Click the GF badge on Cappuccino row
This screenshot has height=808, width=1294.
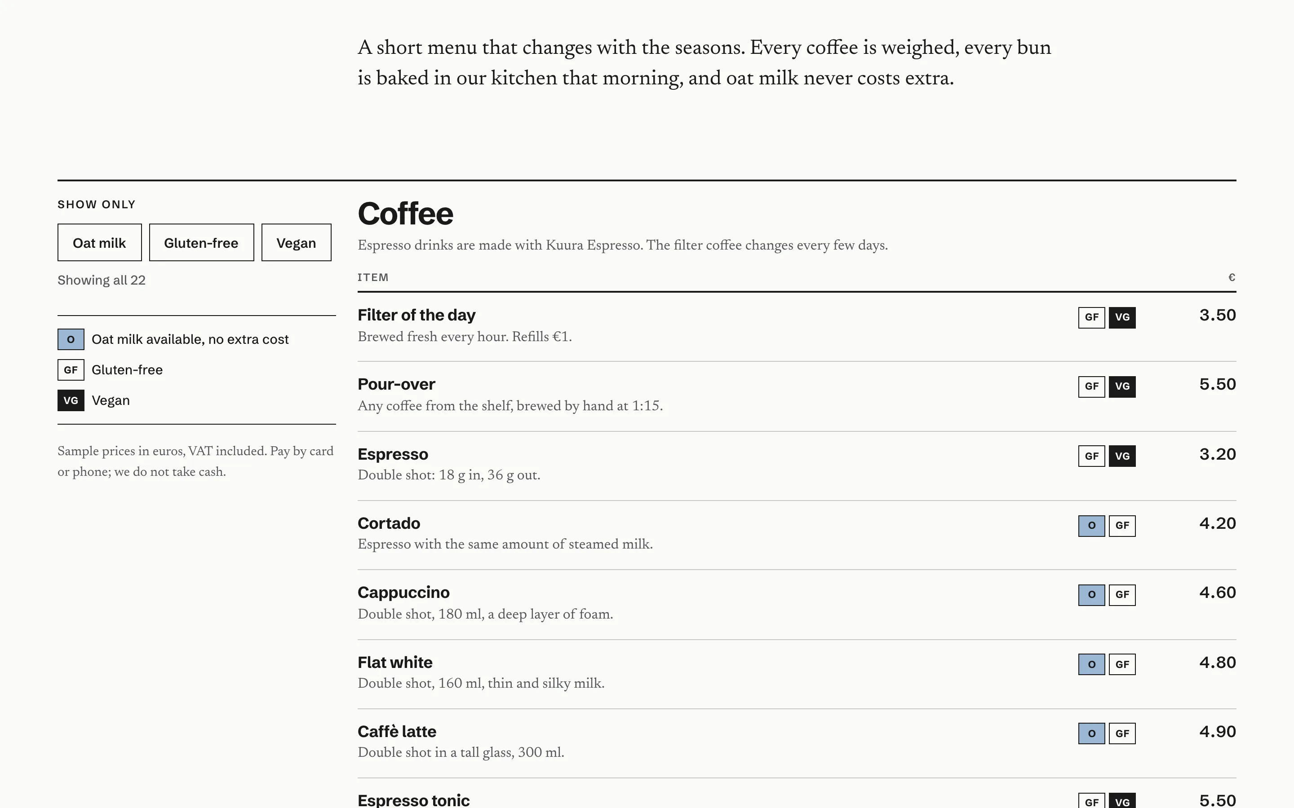tap(1122, 595)
